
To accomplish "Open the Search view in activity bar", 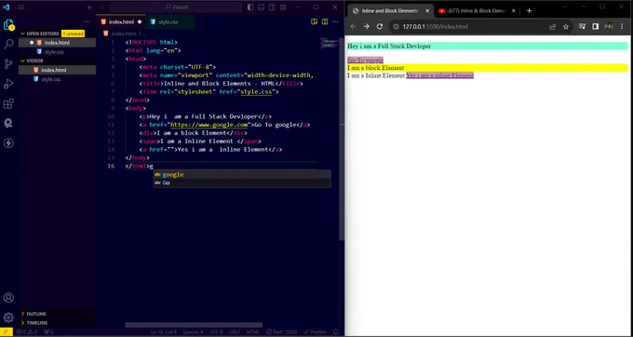I will (8, 45).
